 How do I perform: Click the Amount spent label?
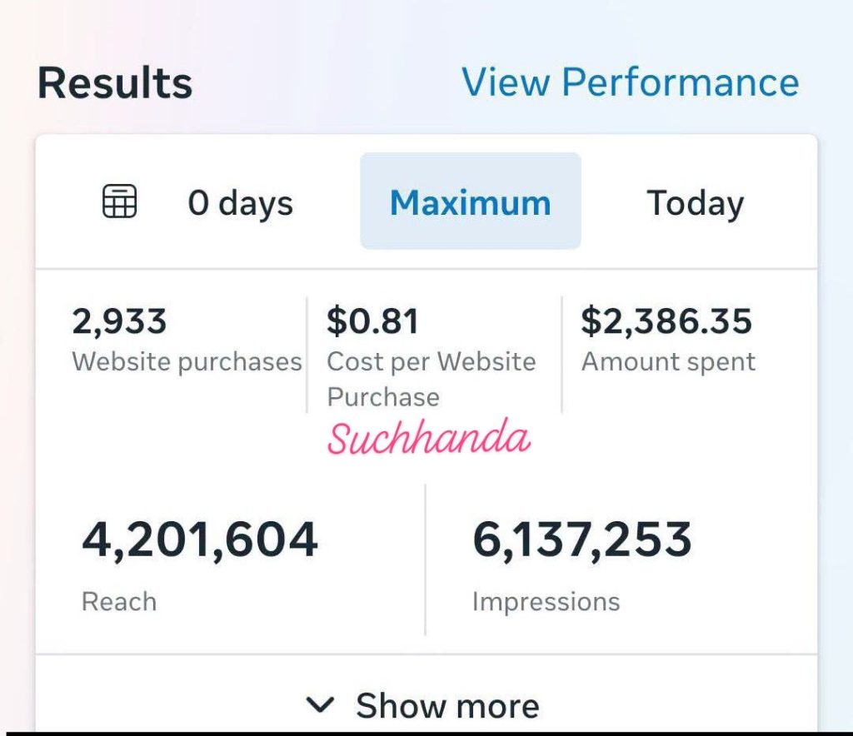(669, 362)
